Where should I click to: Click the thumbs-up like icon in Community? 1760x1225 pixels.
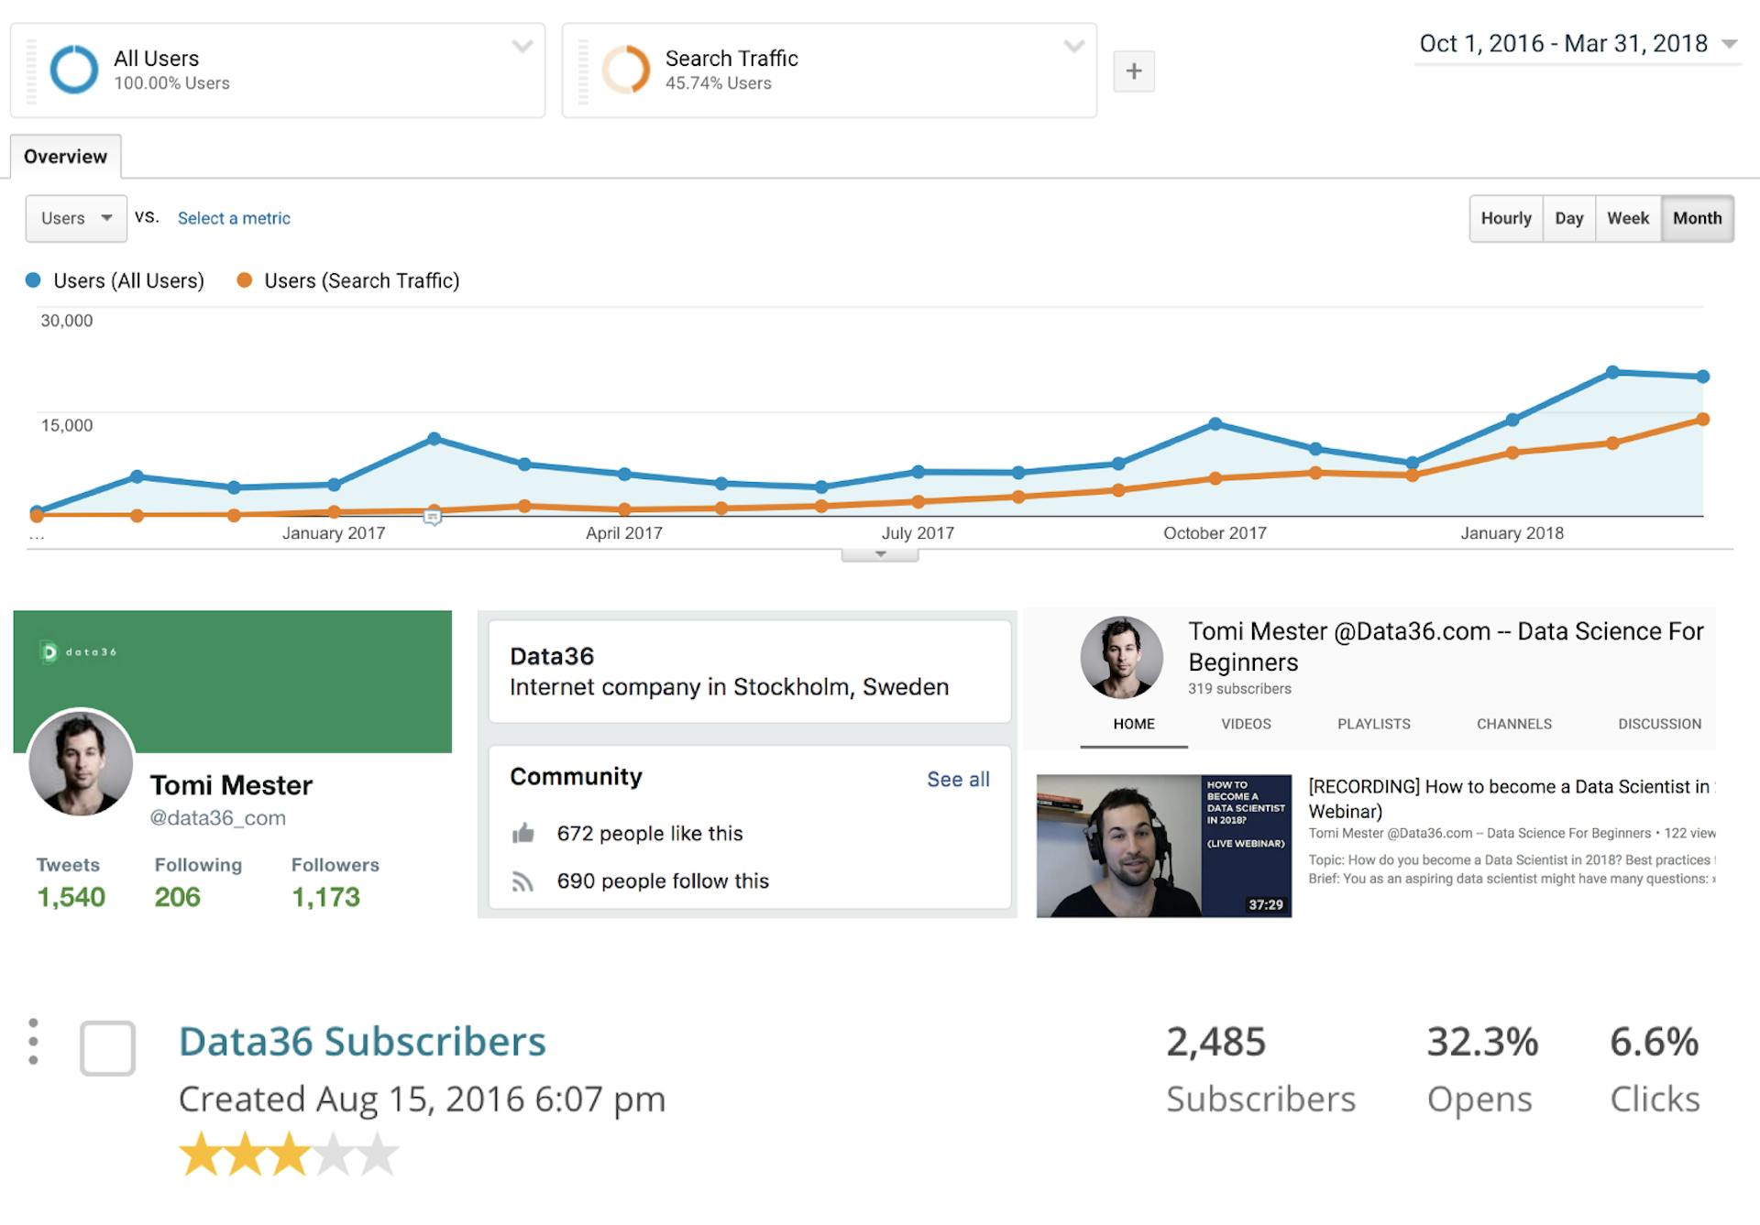523,833
